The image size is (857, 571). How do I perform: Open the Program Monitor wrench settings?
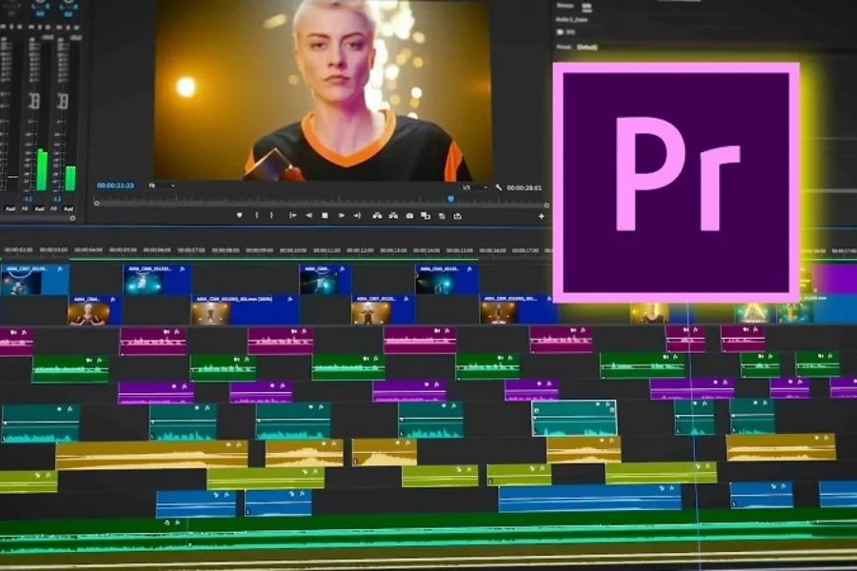click(498, 187)
